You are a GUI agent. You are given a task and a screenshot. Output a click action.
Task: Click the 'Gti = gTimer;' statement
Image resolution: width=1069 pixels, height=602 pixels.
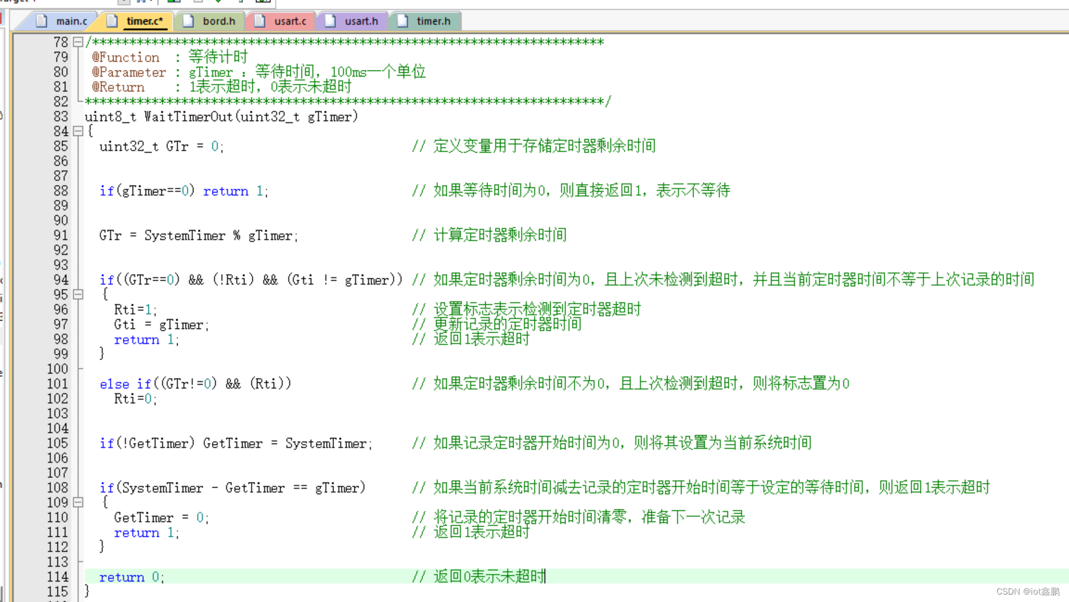[161, 324]
